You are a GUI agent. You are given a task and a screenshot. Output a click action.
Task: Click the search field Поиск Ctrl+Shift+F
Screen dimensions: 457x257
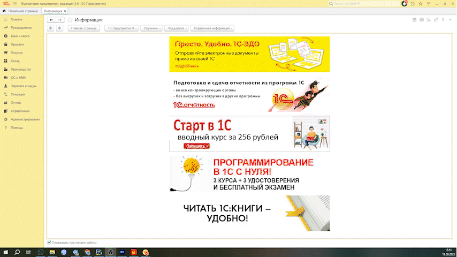[364, 4]
